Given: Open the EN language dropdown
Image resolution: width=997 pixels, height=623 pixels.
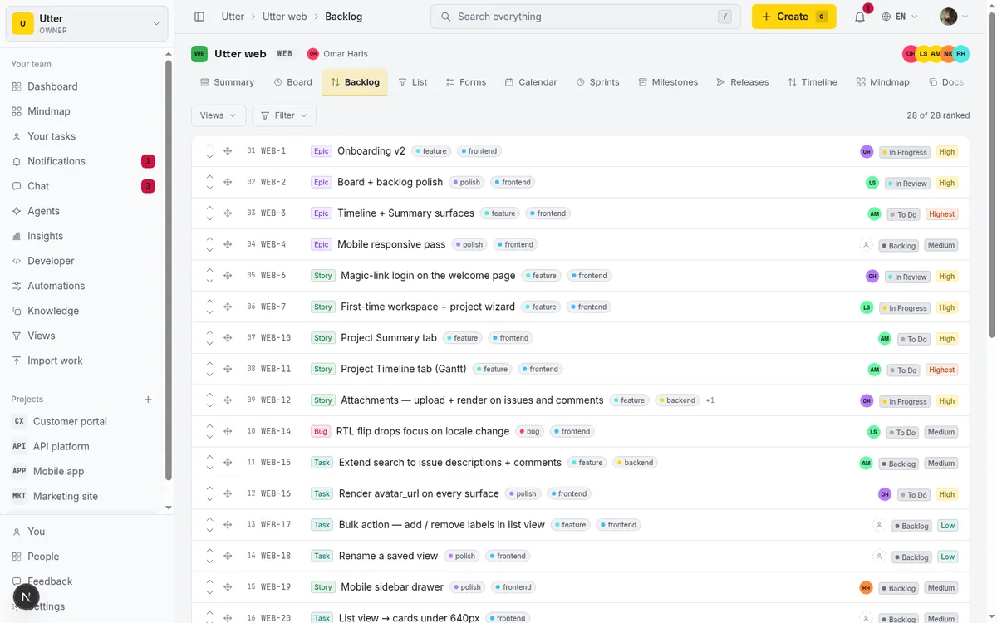Looking at the screenshot, I should pyautogui.click(x=901, y=17).
